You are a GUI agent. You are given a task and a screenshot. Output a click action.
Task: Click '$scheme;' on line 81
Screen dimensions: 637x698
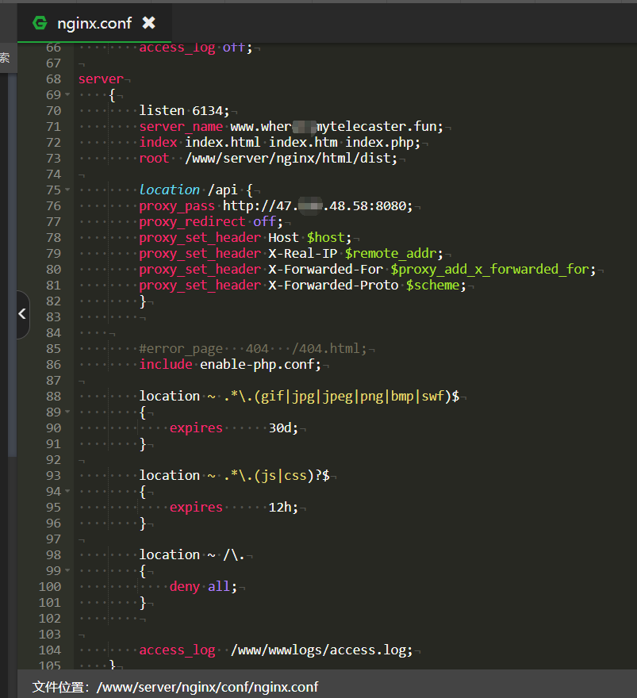click(436, 285)
